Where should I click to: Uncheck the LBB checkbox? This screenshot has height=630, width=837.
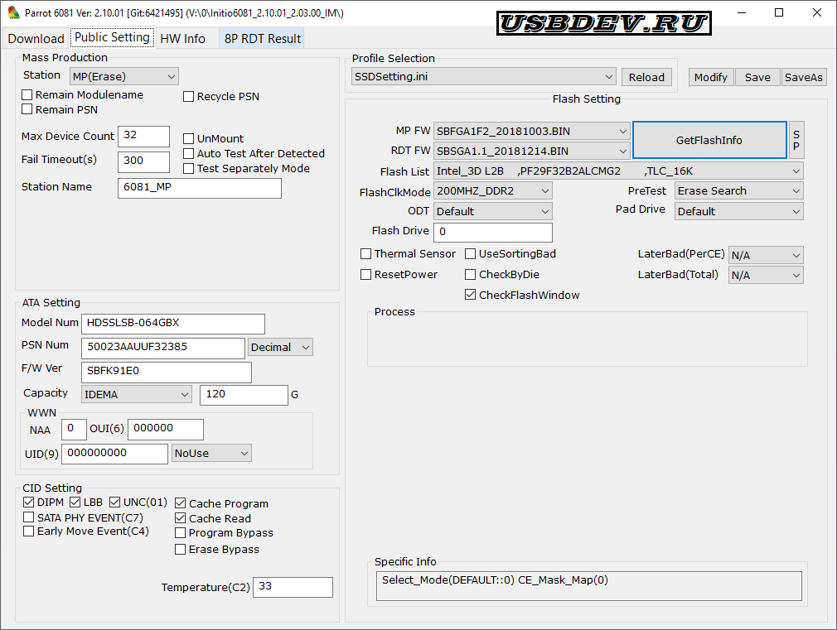75,502
